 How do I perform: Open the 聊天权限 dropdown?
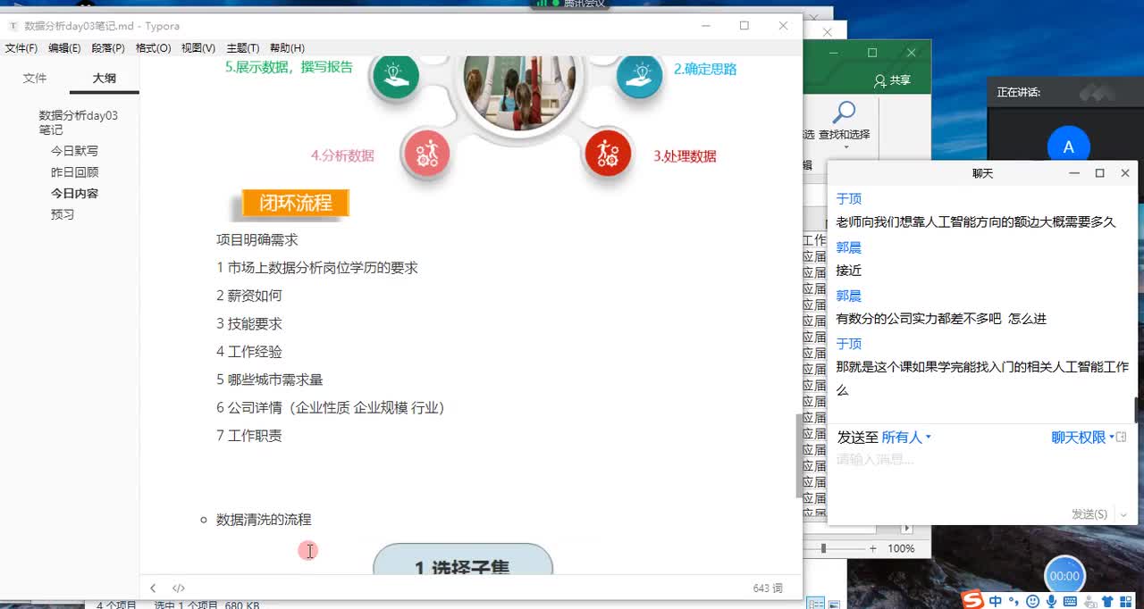click(x=1083, y=438)
